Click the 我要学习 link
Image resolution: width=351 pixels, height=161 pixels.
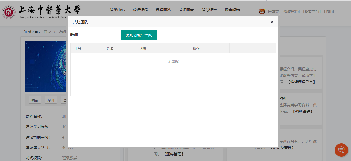click(312, 11)
